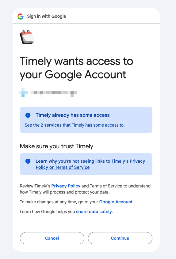The image size is (176, 259).
Task: Click the blurred account avatar
Action: (x=23, y=93)
